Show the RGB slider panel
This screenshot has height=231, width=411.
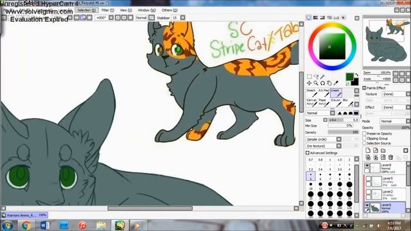pyautogui.click(x=315, y=17)
